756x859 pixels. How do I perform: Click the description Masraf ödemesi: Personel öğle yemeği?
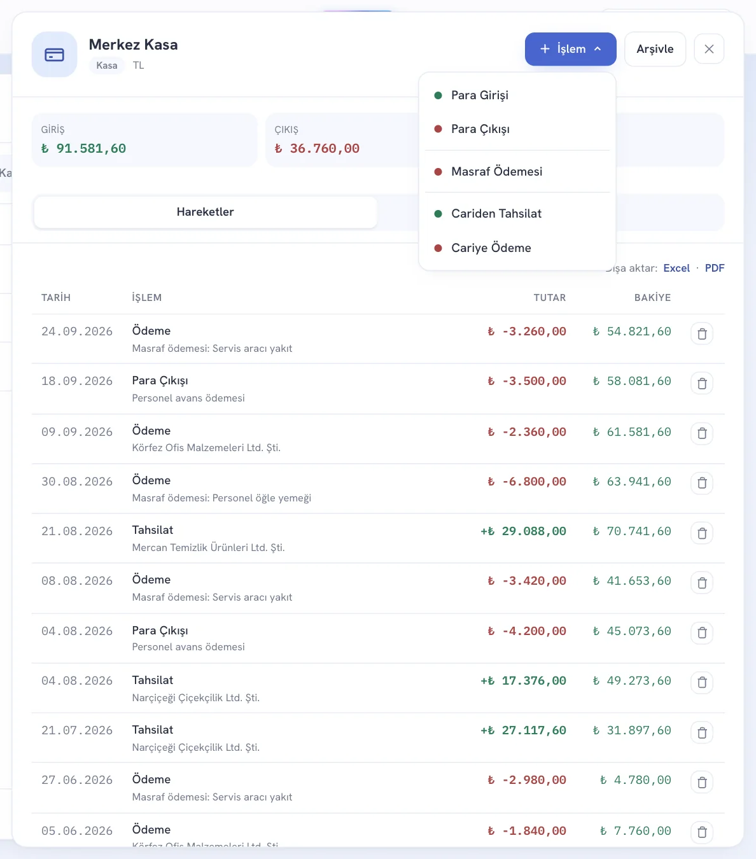tap(221, 498)
